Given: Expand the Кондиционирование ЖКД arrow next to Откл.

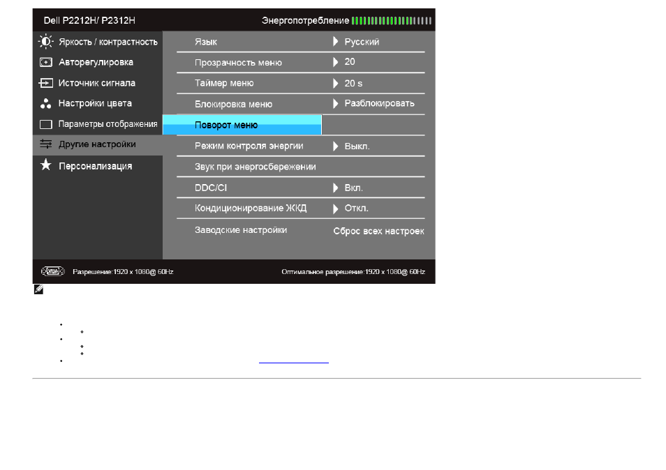Looking at the screenshot, I should pos(336,209).
